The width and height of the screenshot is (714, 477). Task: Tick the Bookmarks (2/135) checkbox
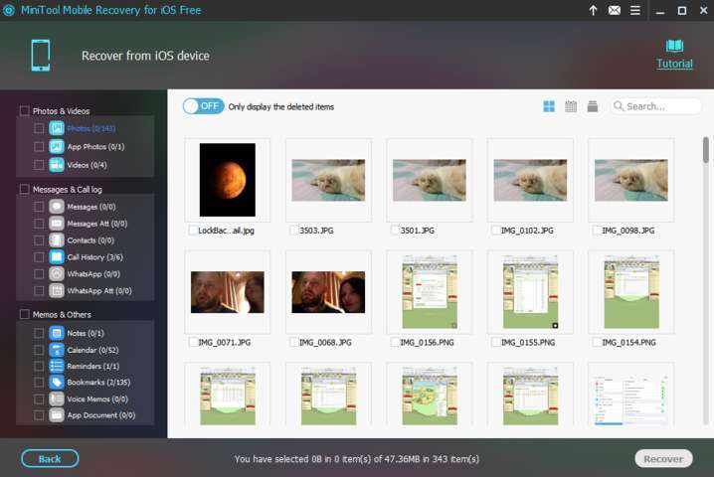point(39,383)
